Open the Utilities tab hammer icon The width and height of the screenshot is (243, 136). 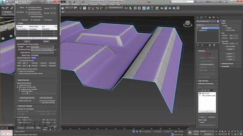(x=218, y=17)
